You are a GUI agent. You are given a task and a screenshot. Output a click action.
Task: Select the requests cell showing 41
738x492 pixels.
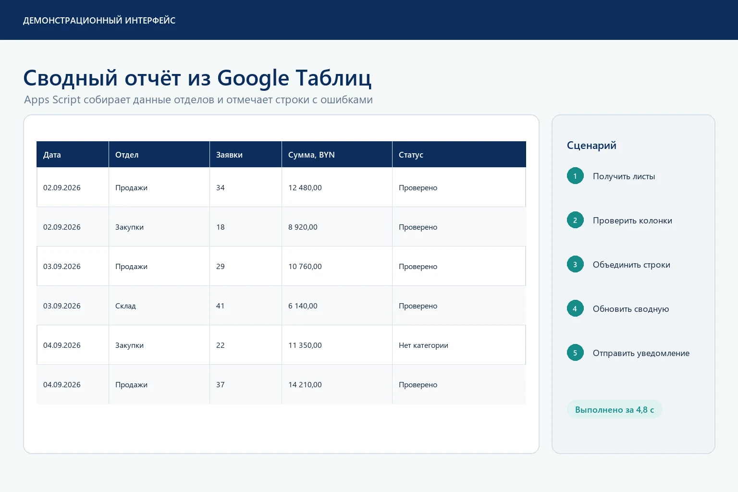coord(246,306)
